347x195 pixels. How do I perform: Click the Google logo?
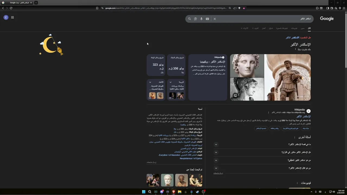327,19
